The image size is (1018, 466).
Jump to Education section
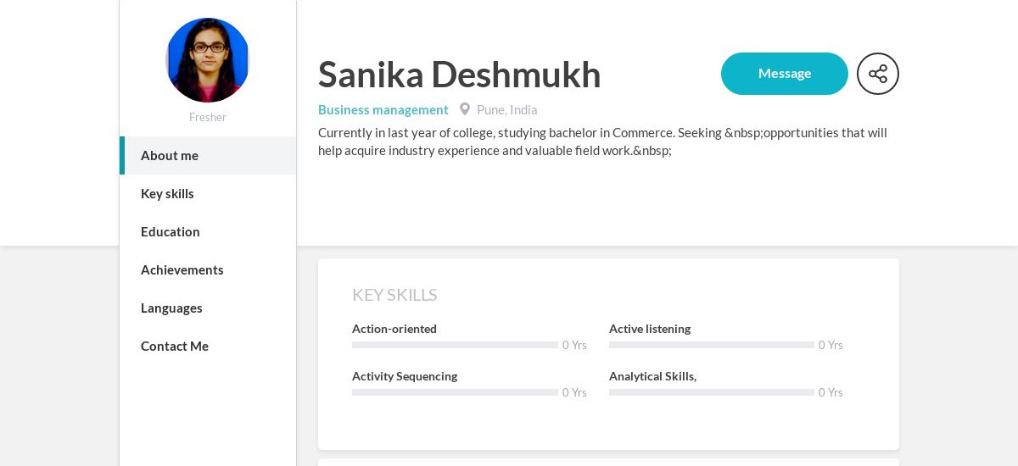click(208, 231)
